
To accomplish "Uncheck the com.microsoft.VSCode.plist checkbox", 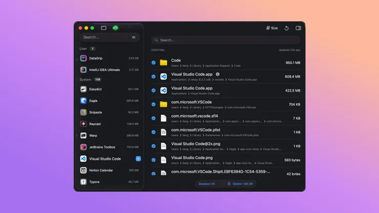I will point(154,132).
